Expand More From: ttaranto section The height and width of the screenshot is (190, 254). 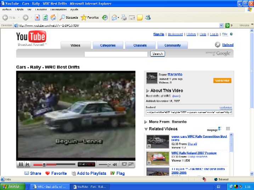click(x=146, y=122)
